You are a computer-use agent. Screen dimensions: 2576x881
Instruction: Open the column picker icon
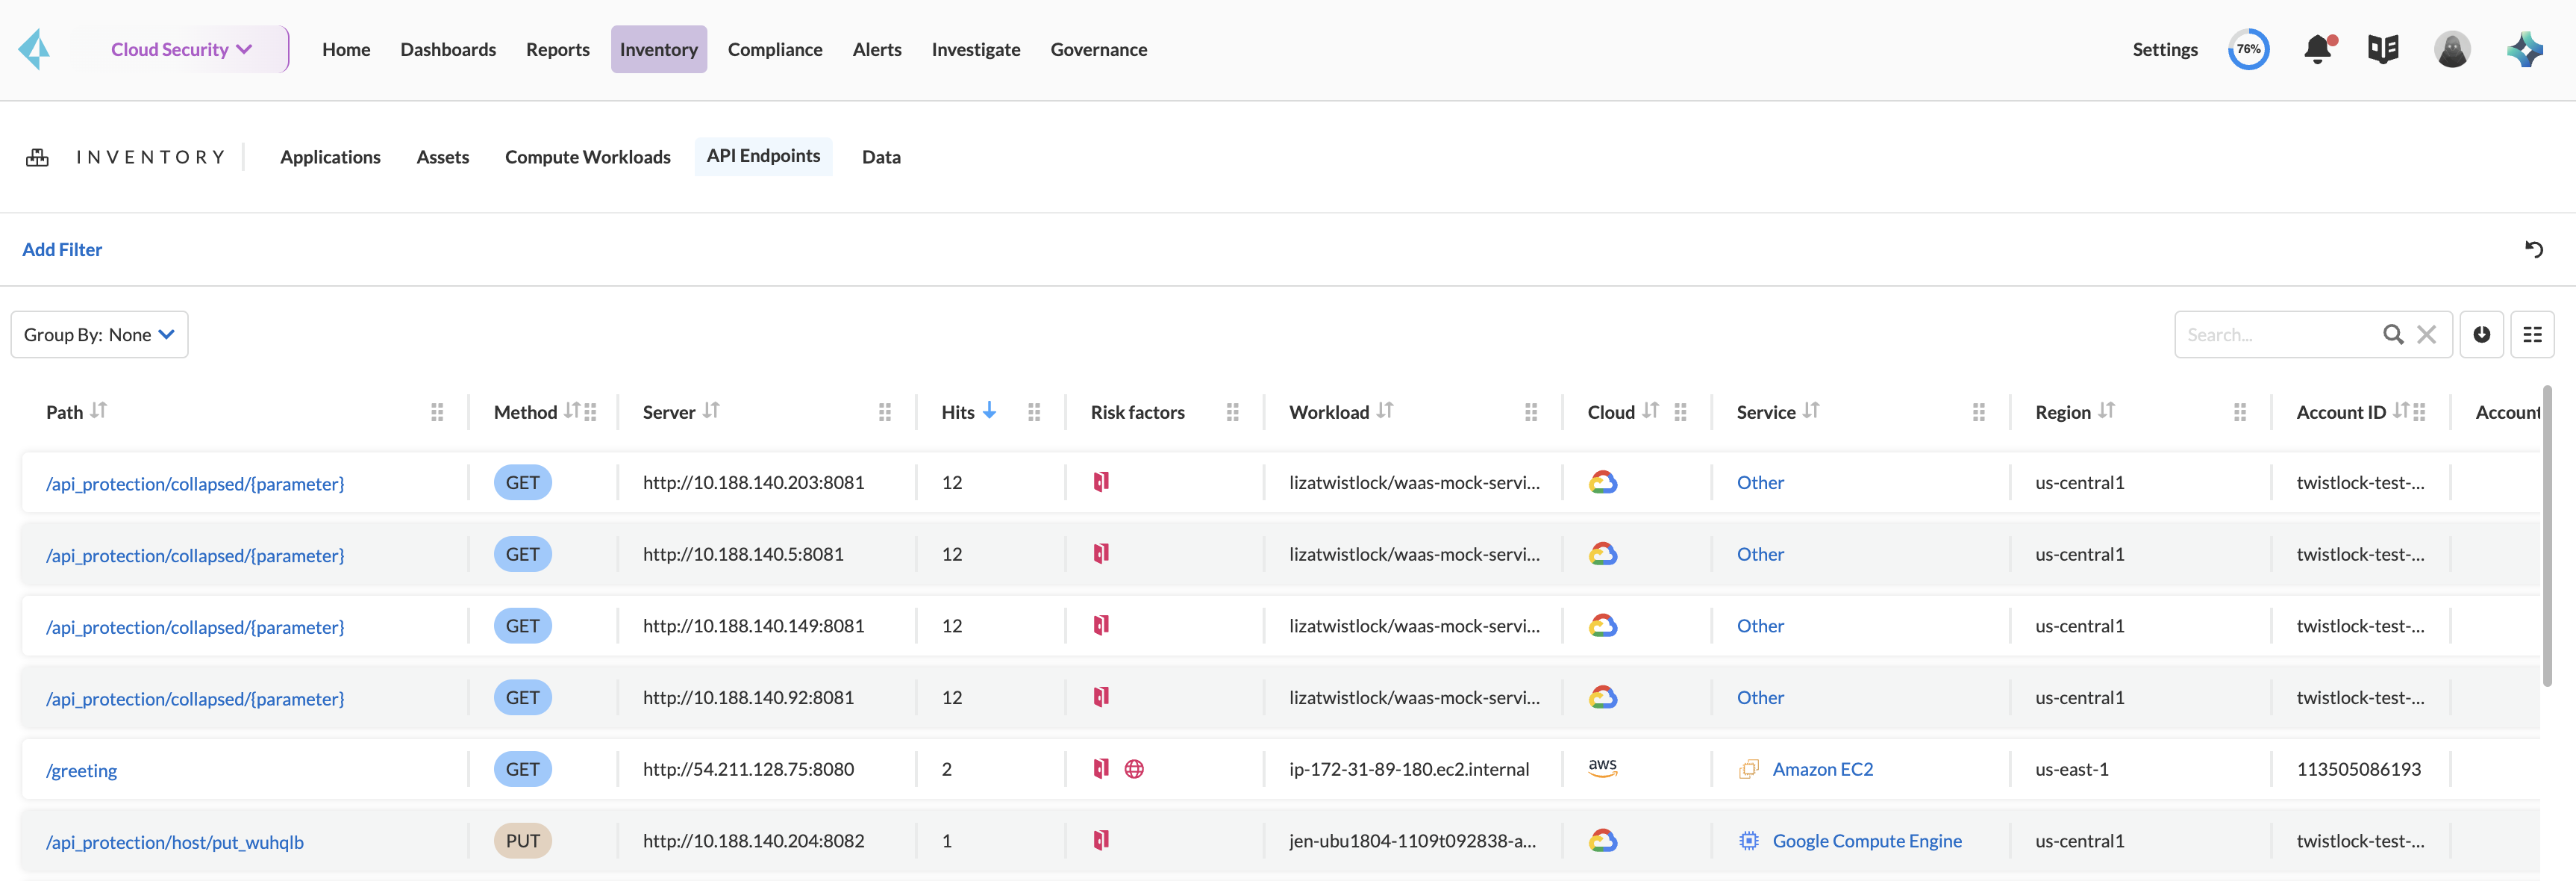tap(2532, 334)
